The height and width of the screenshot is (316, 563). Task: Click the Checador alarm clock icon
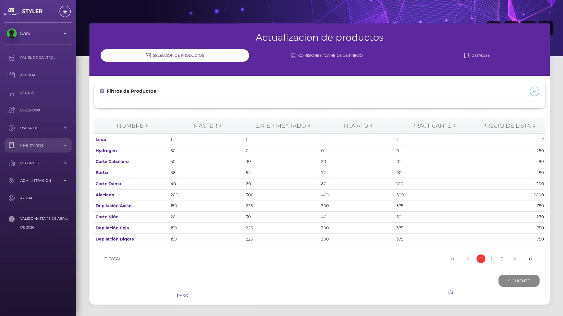(x=12, y=110)
